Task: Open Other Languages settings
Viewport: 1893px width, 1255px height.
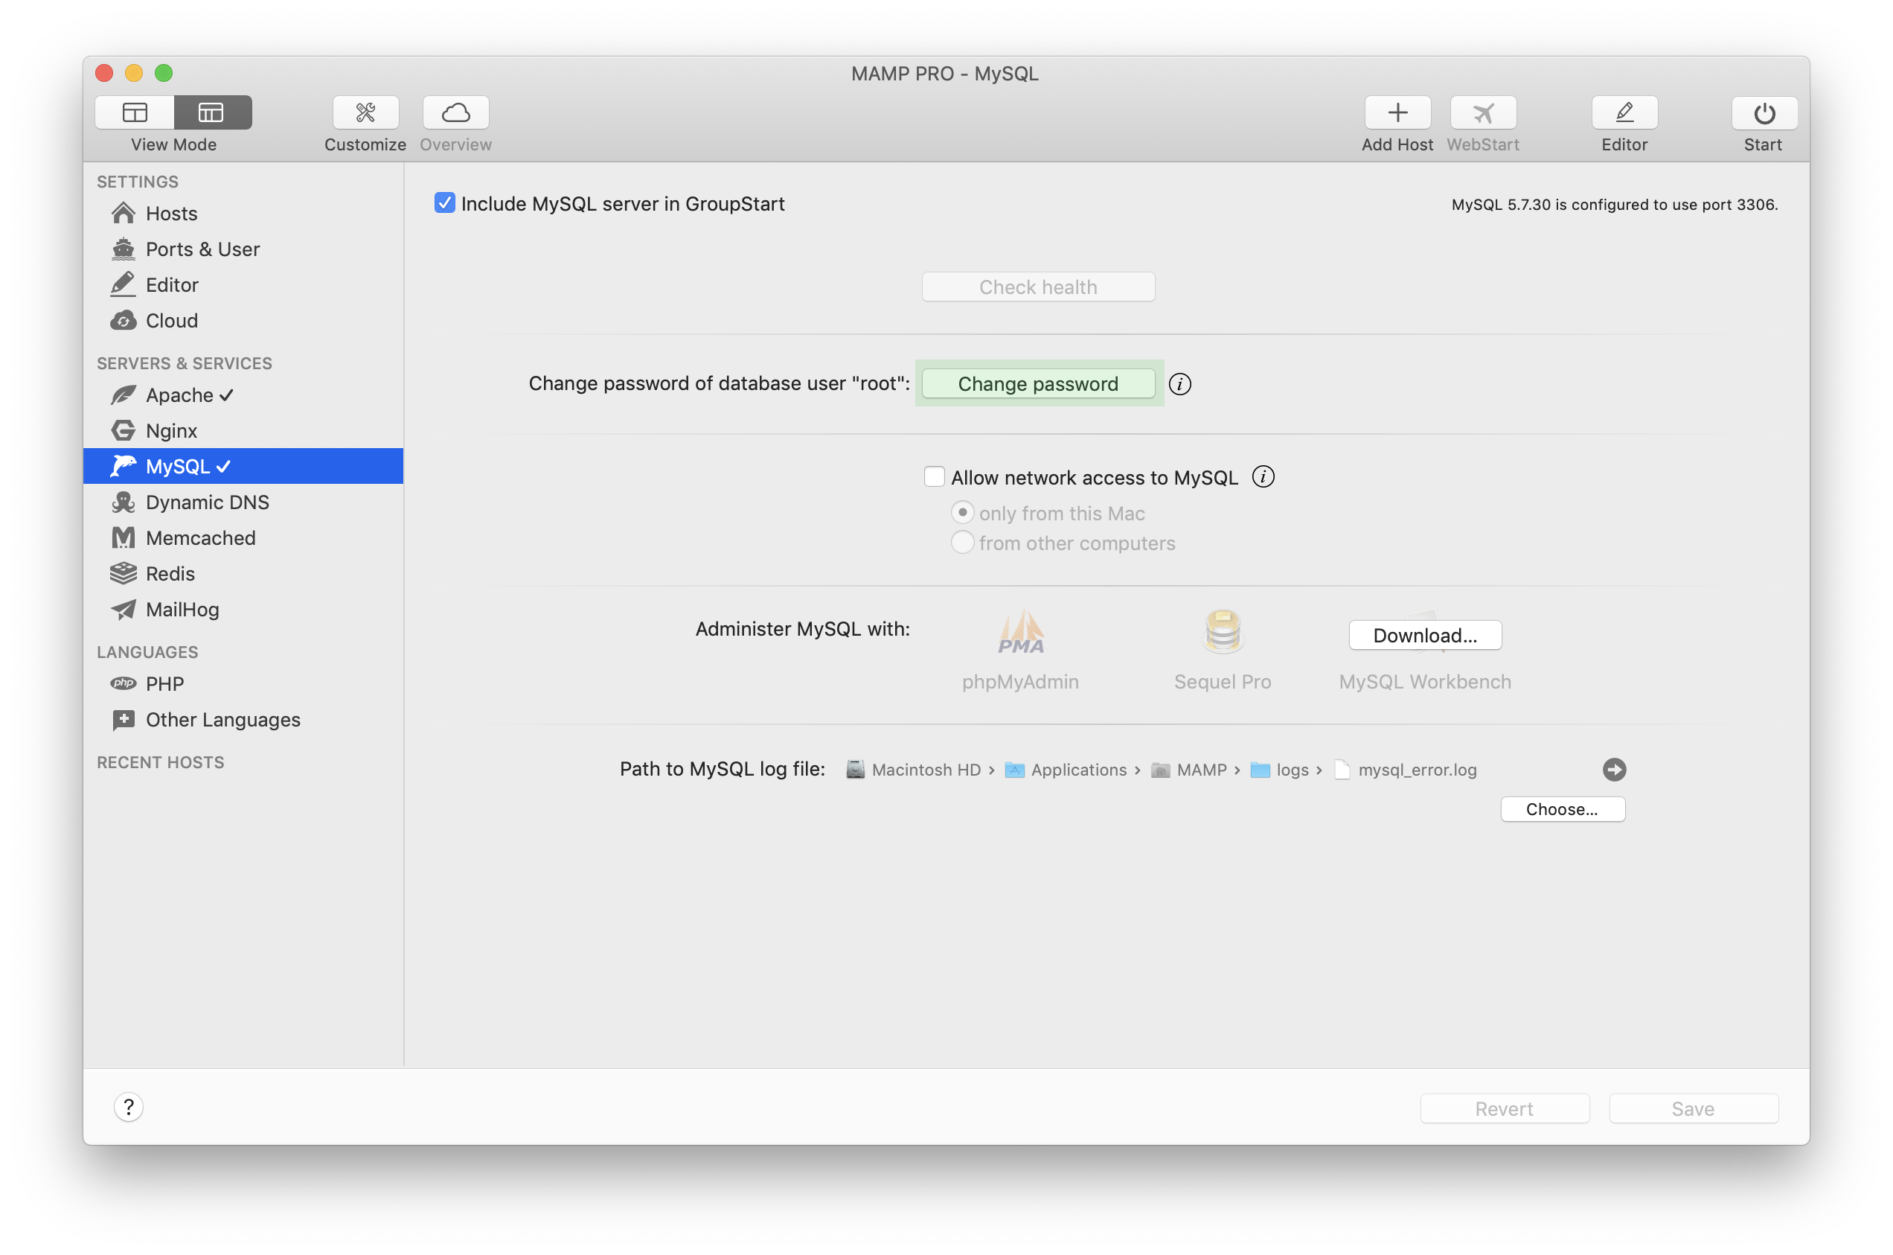Action: 243,720
